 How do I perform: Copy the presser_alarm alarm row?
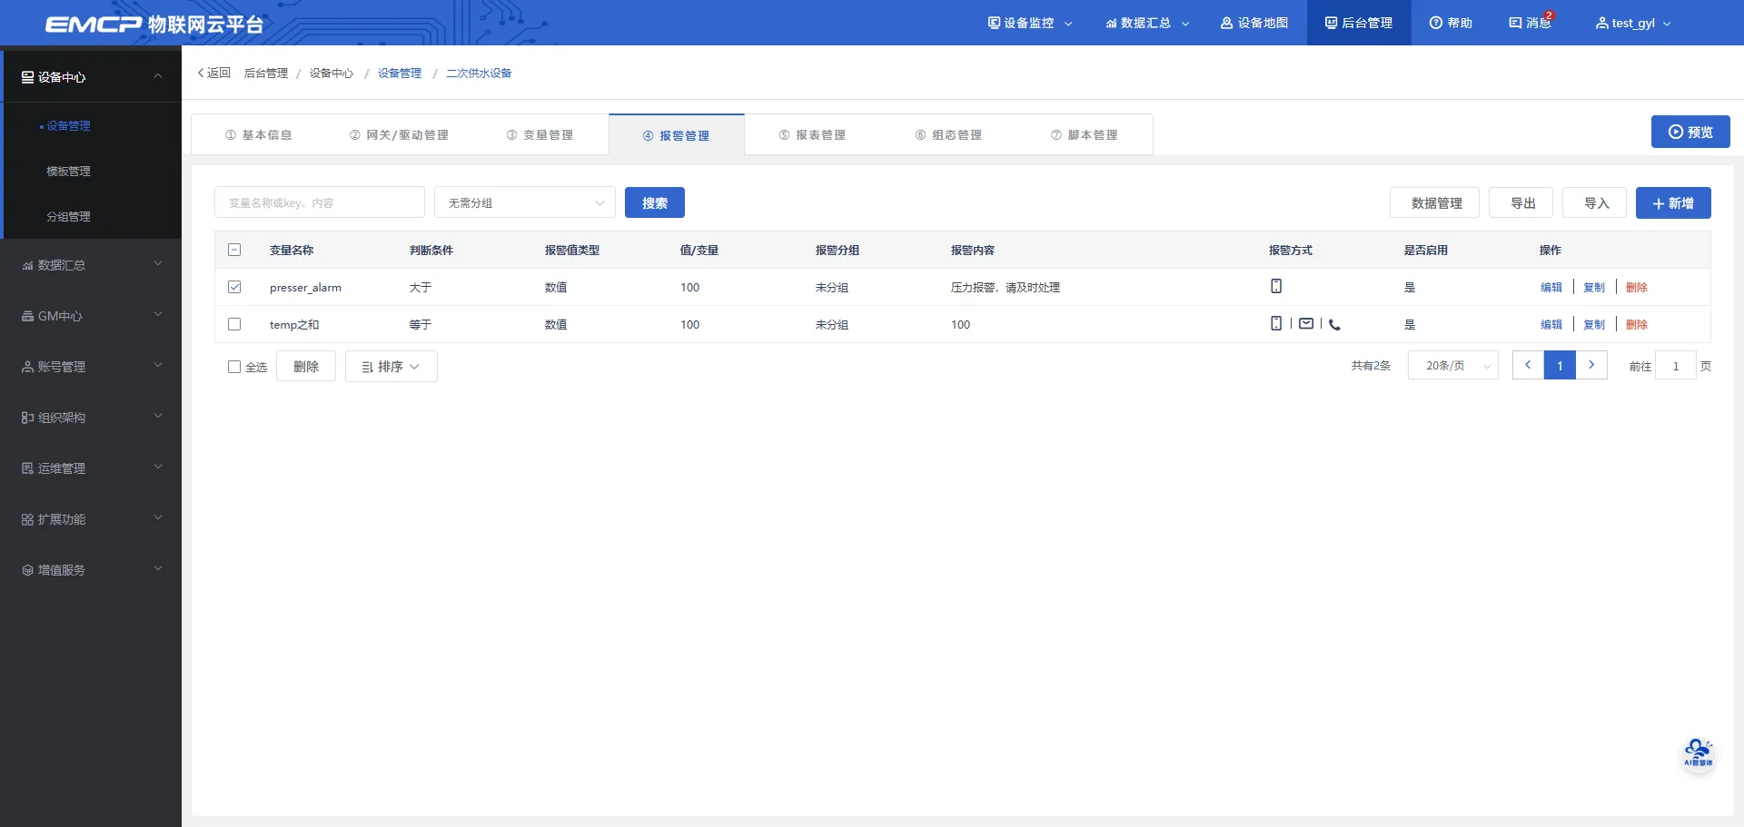click(1594, 287)
